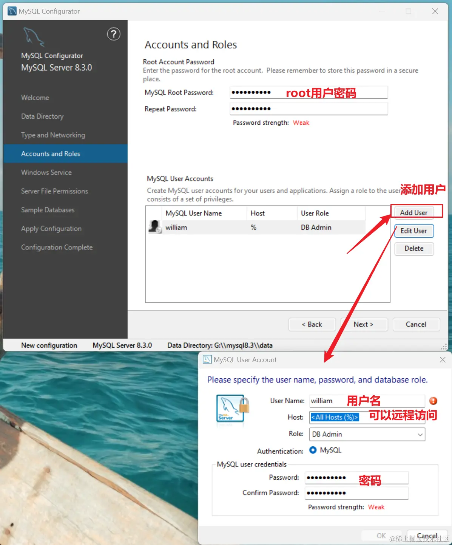Click the Data Directory path in status bar
The height and width of the screenshot is (545, 452).
(x=220, y=345)
